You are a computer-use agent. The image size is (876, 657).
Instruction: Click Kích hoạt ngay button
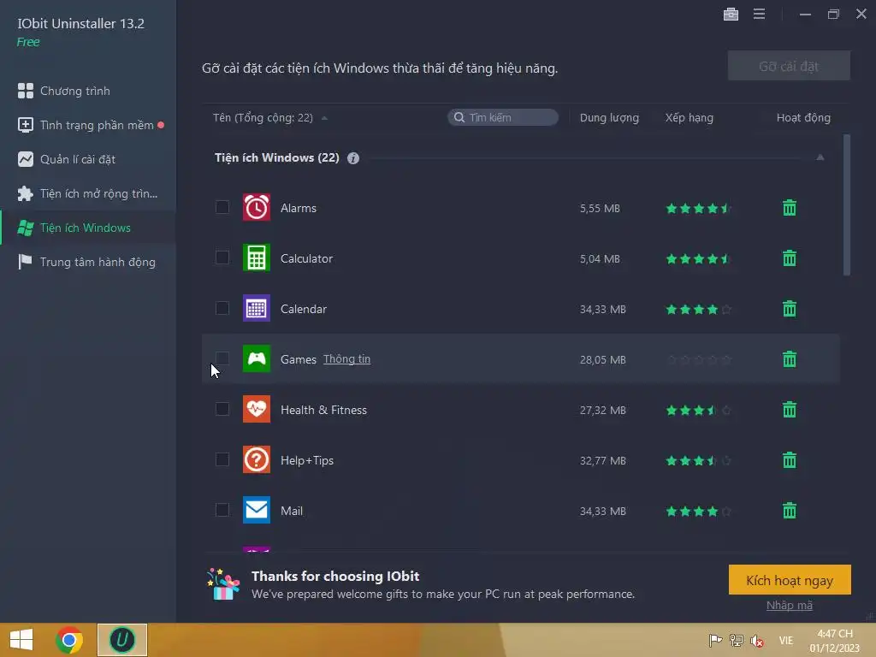point(790,580)
